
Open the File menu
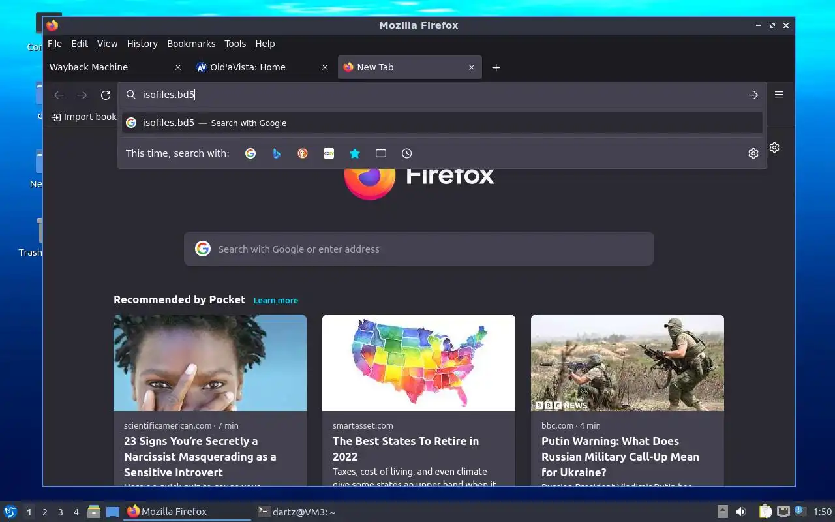click(x=55, y=44)
